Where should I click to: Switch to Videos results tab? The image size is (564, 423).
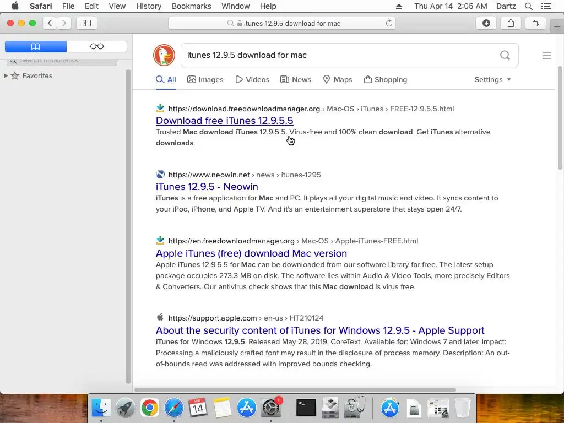point(252,79)
